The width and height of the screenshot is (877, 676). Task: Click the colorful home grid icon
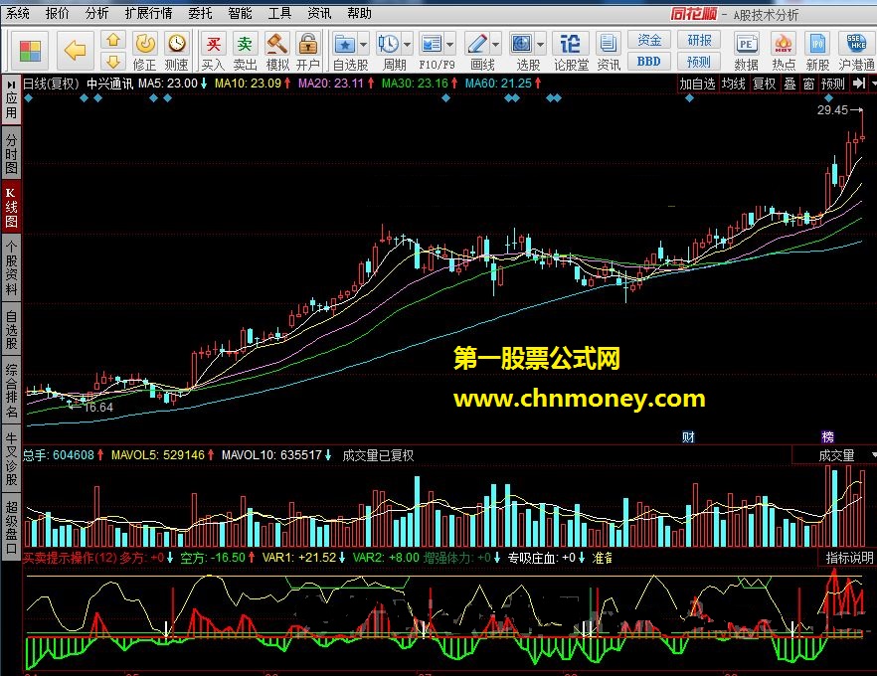click(30, 51)
